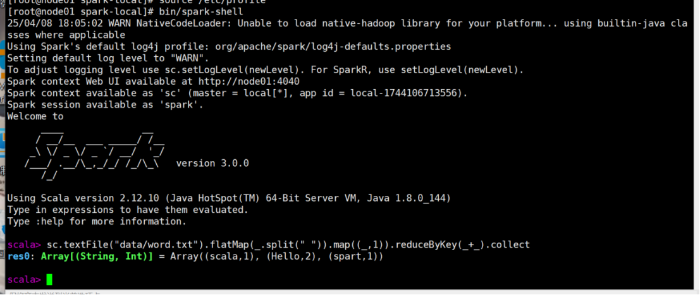Click 'bin/spark-shell' command text
Viewport: 700px width, 295px height.
(x=201, y=12)
